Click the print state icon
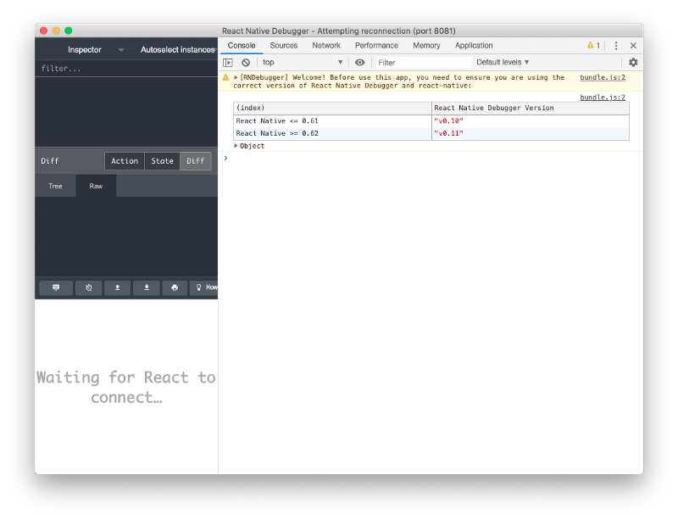678x520 pixels. [174, 288]
